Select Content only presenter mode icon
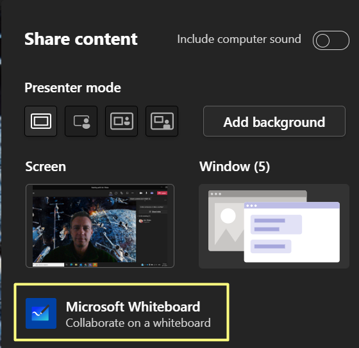359x348 pixels. [41, 121]
